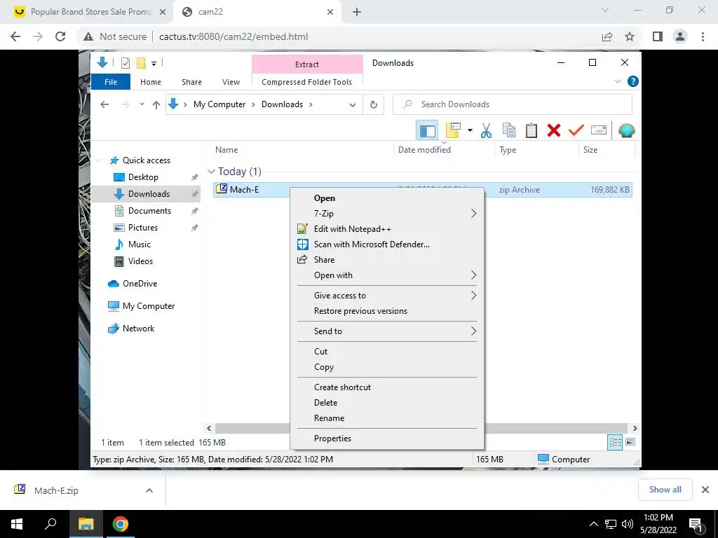The height and width of the screenshot is (538, 718).
Task: Choose Cut in the context menu
Action: 387,352
